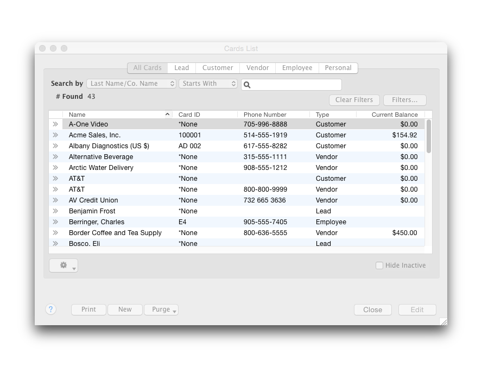Open detail arrow for Albany Diagnostics (US $)
This screenshot has height=367, width=482.
pyautogui.click(x=55, y=146)
